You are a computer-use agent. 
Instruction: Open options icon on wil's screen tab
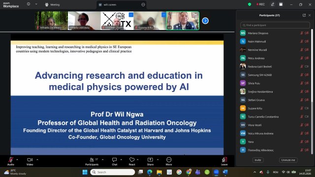(x=143, y=4)
